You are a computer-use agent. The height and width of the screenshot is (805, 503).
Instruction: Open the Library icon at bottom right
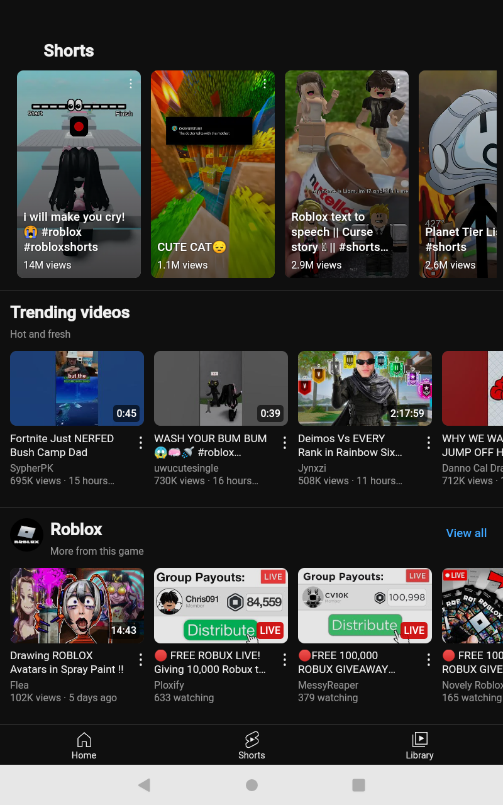click(419, 745)
